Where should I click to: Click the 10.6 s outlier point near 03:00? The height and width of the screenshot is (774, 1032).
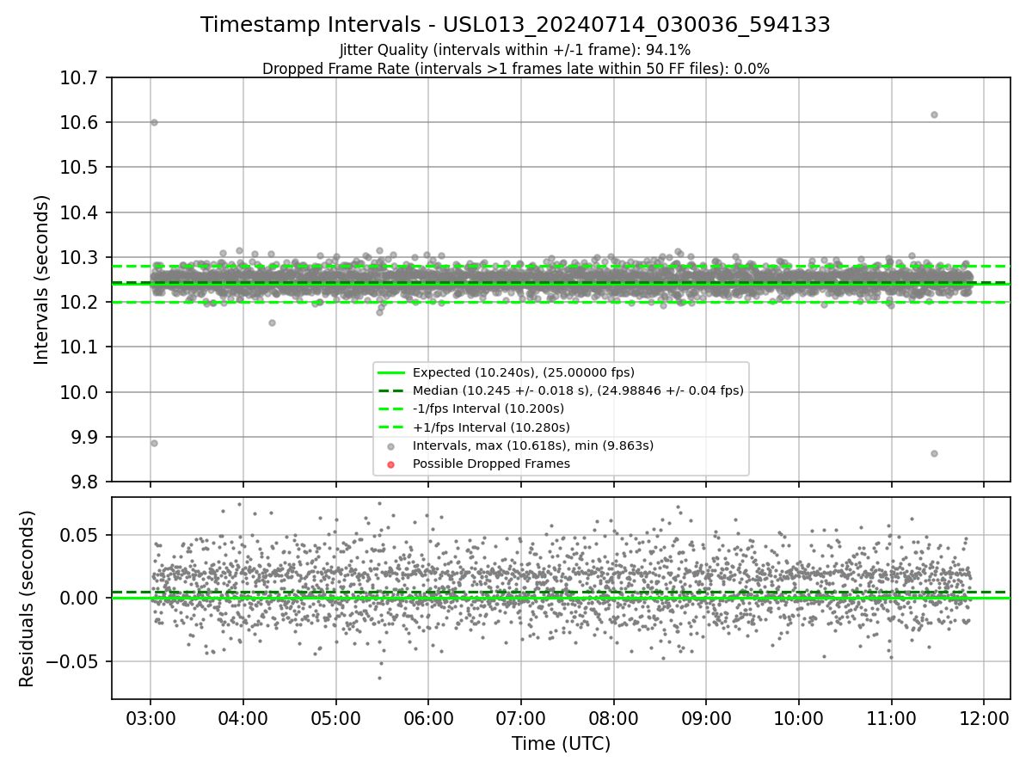(x=154, y=122)
